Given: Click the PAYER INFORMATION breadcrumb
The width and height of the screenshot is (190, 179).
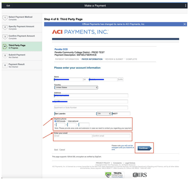Looking at the screenshot, I should click(x=92, y=59).
